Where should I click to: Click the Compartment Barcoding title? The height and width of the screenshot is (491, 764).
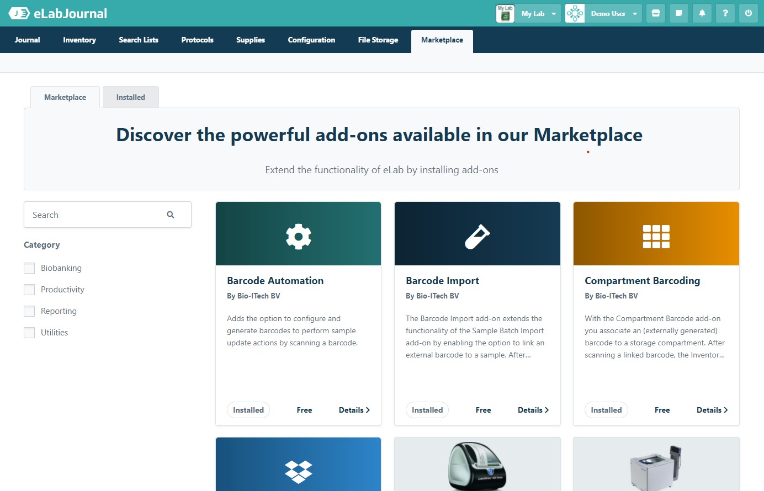tap(643, 281)
